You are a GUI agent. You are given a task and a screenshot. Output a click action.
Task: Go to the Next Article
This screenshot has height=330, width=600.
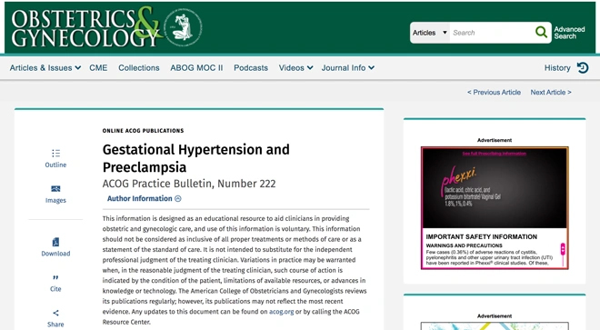(551, 92)
